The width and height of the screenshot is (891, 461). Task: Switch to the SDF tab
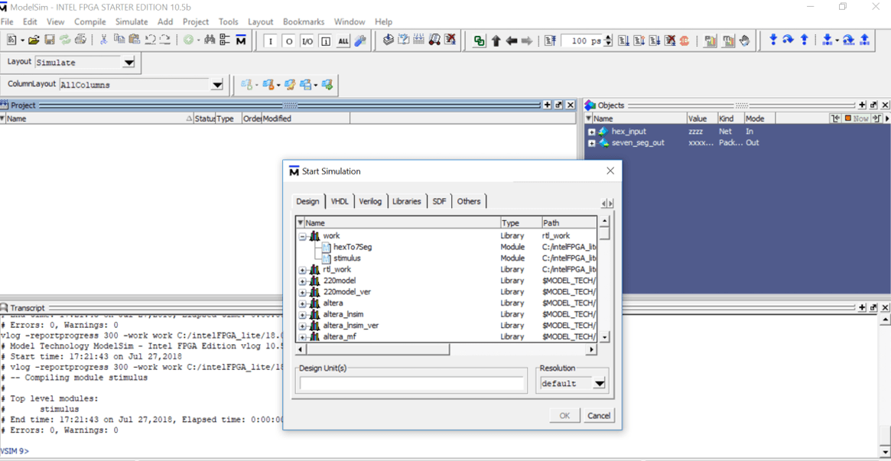coord(439,202)
